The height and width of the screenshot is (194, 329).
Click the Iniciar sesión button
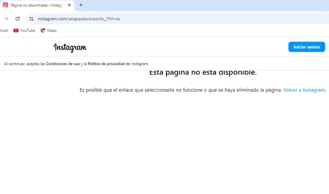(307, 47)
